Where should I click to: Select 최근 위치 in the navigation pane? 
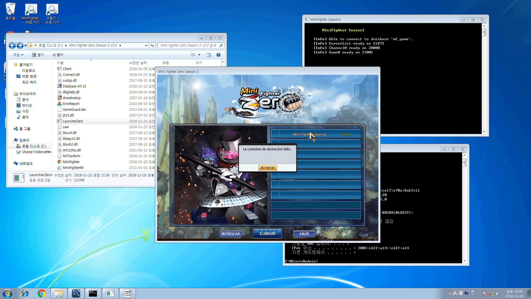point(29,82)
